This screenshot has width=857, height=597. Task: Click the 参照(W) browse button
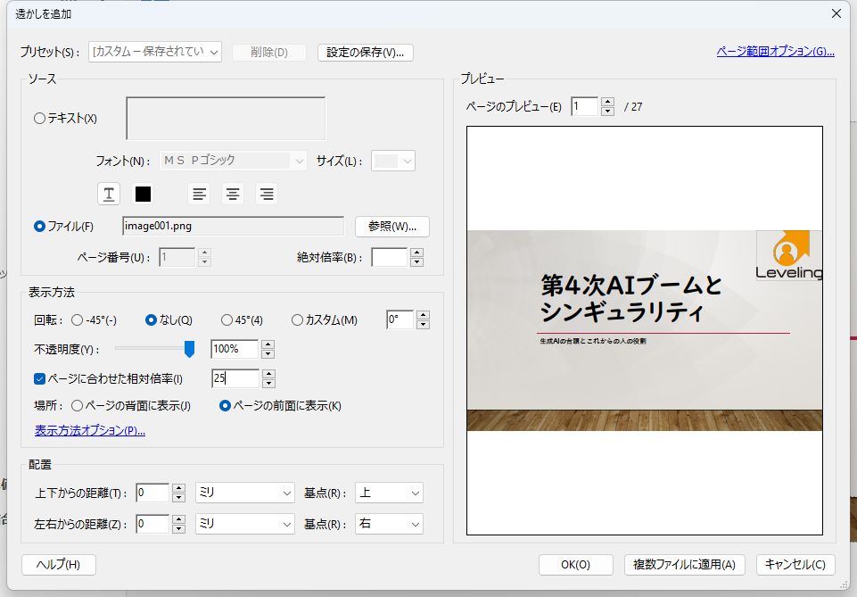391,226
